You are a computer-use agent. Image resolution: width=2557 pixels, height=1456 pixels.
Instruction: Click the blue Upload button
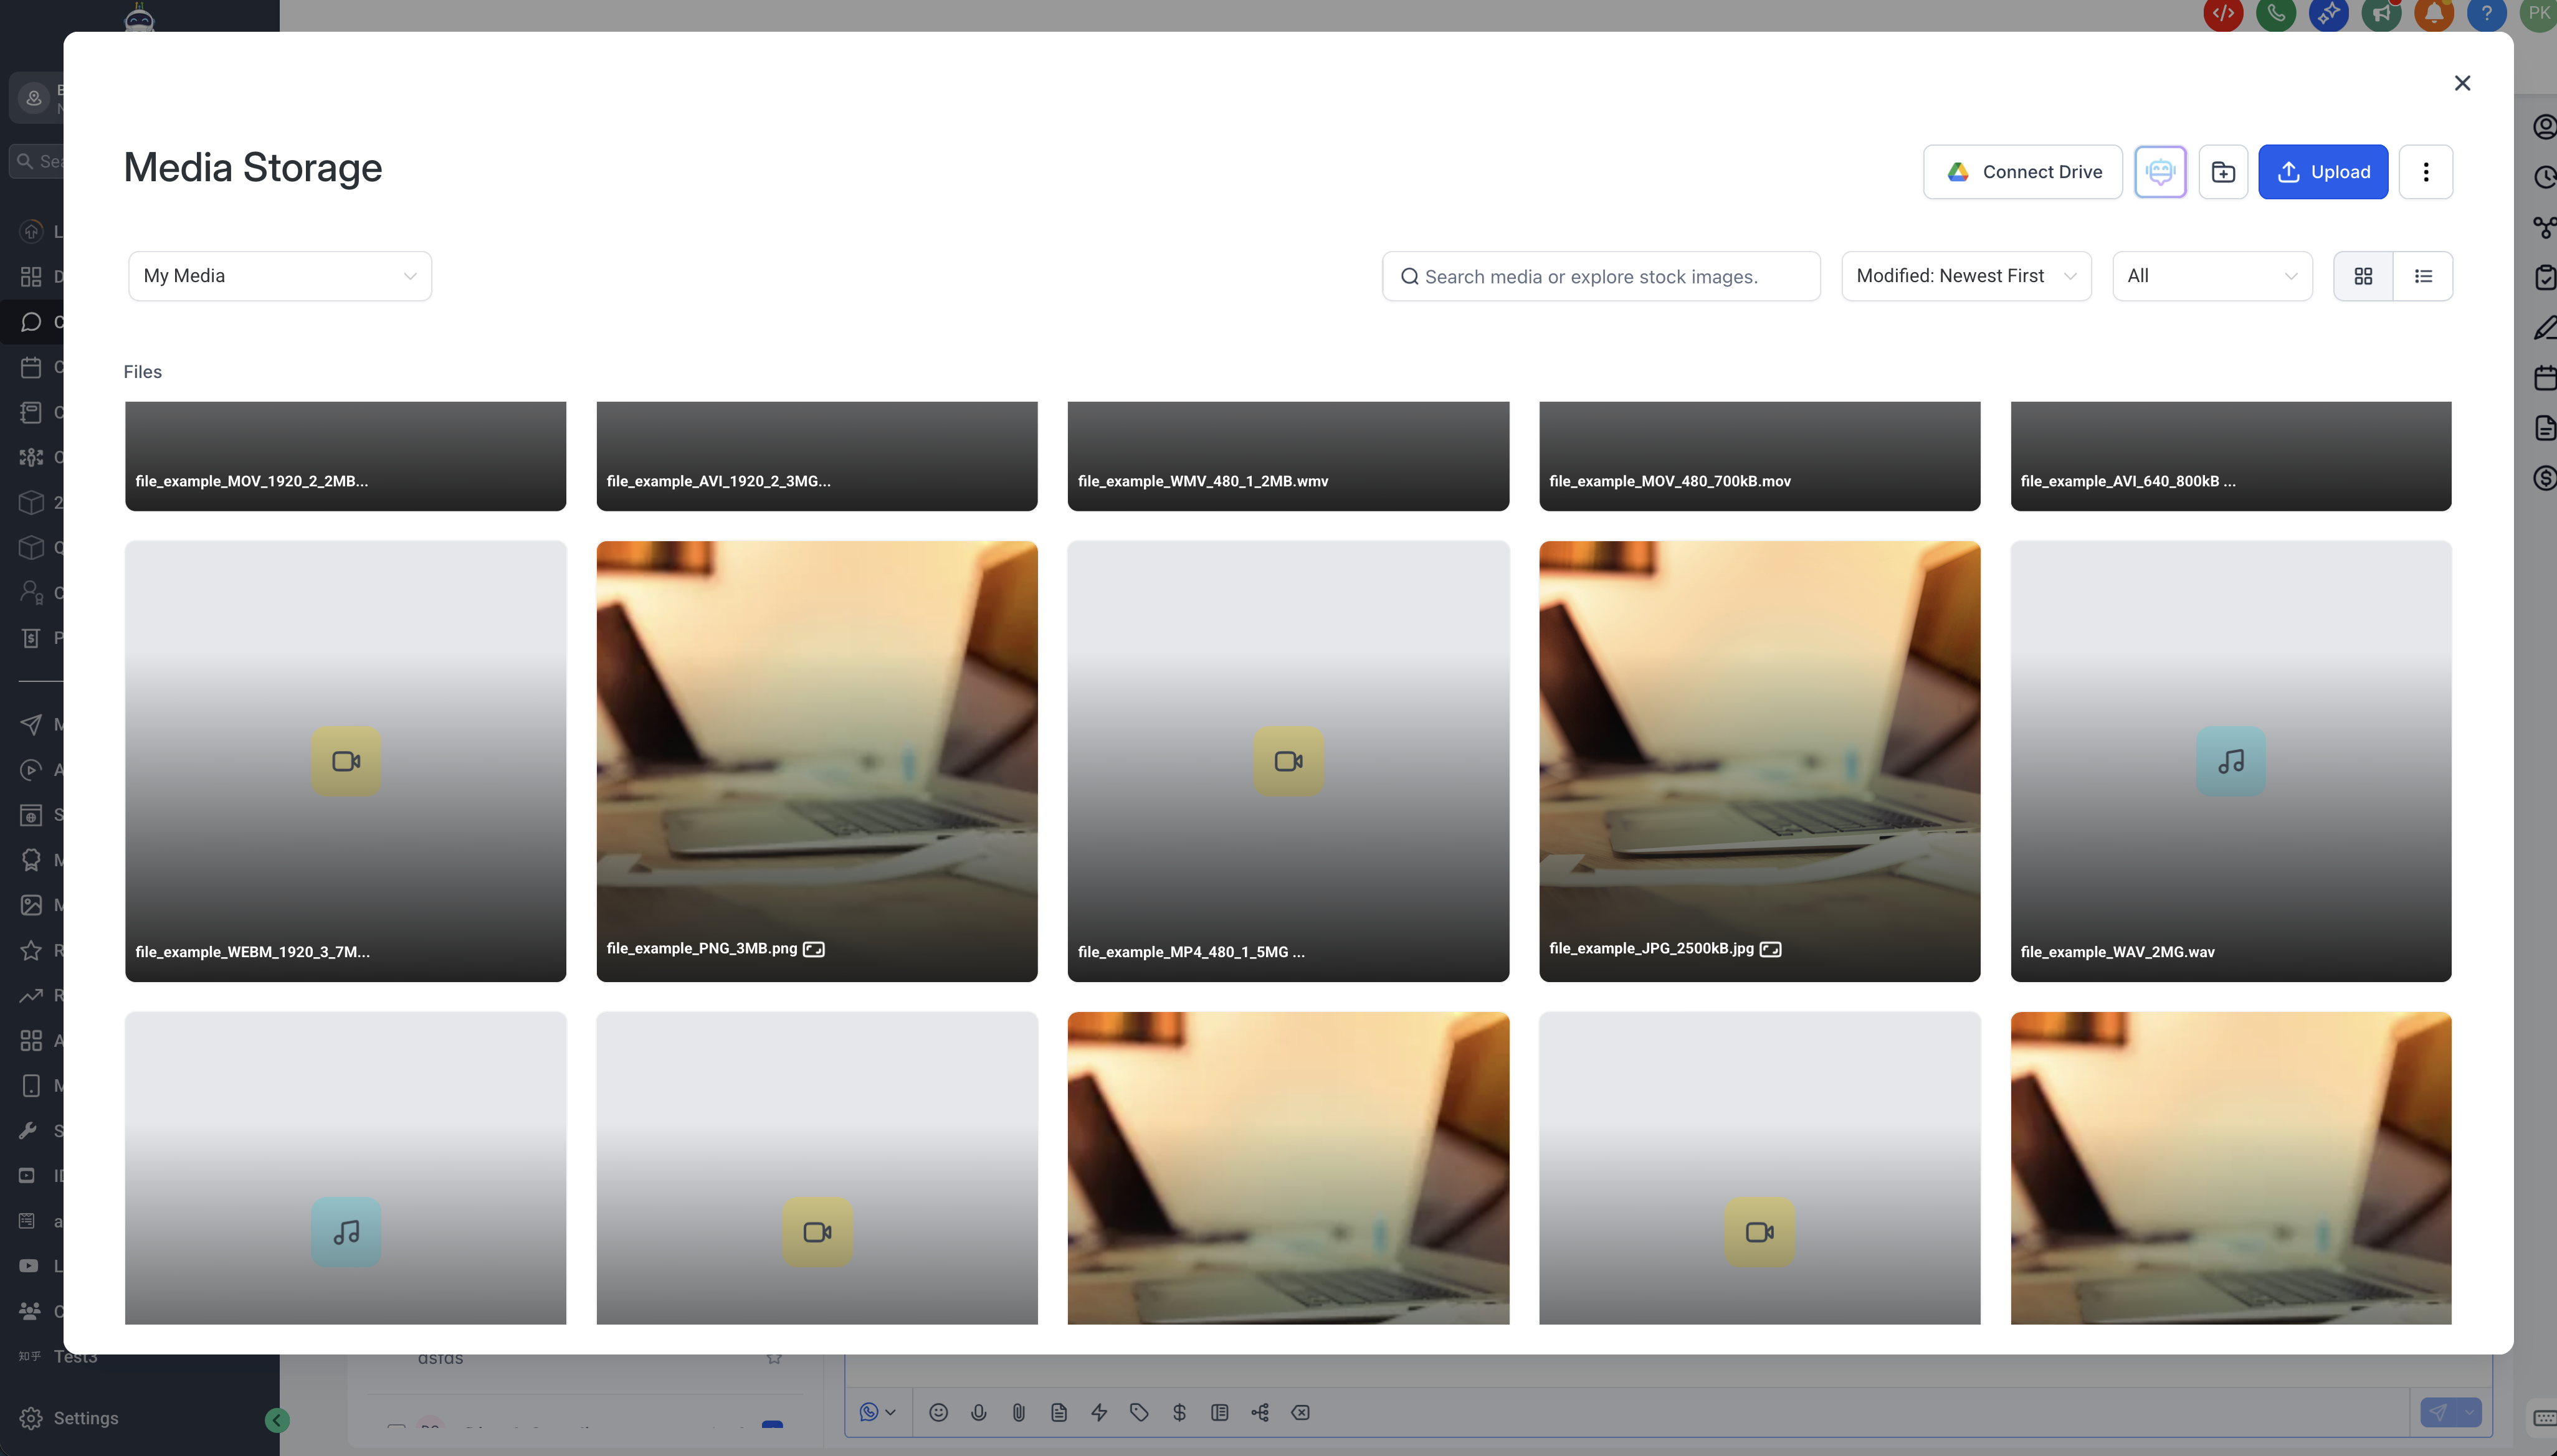2323,171
